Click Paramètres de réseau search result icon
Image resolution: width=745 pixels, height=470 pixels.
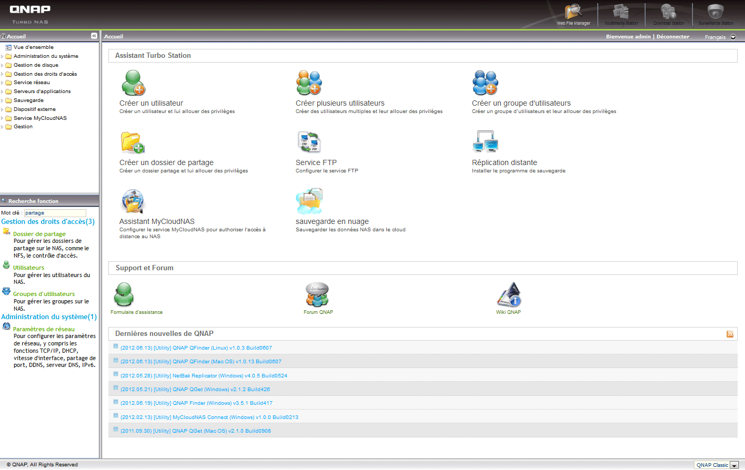6,326
